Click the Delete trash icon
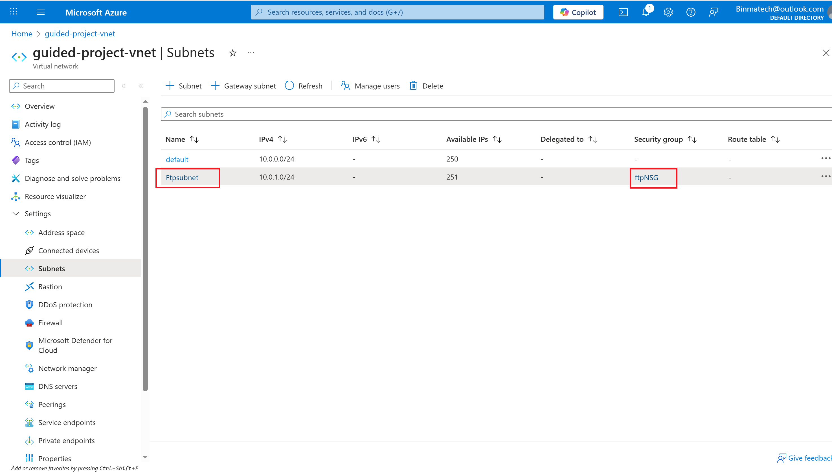The height and width of the screenshot is (473, 832). click(413, 86)
